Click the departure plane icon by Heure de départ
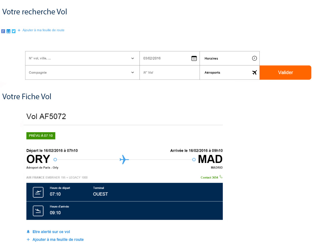The width and height of the screenshot is (317, 250). point(38,192)
